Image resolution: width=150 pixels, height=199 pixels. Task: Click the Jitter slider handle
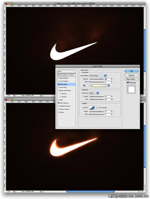point(90,114)
